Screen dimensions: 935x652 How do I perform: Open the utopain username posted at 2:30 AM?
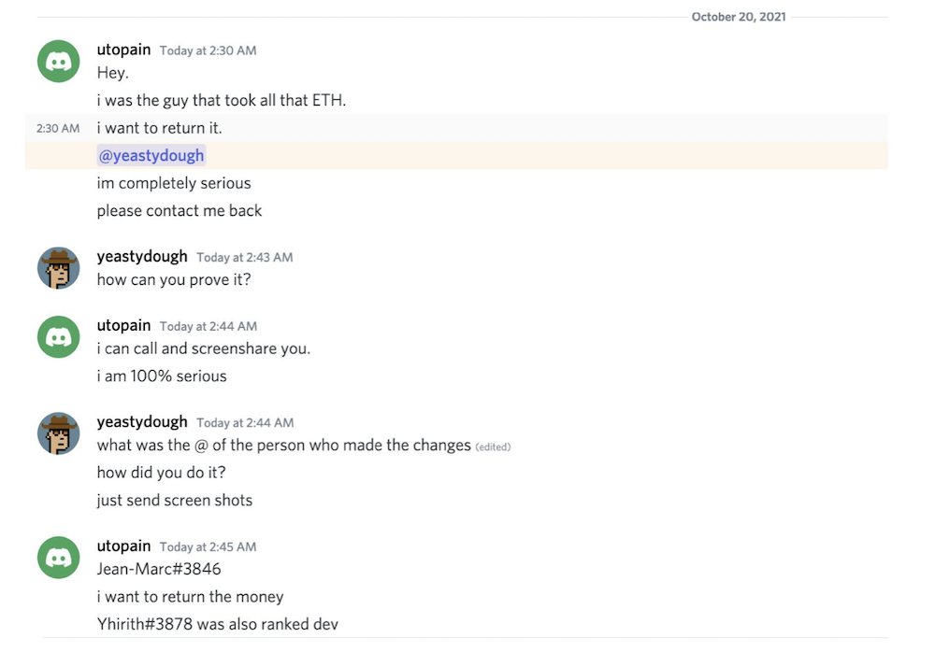coord(123,50)
